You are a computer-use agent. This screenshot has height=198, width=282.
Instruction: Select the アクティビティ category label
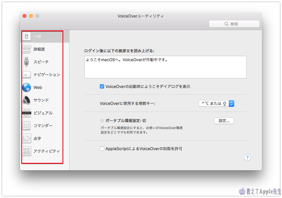(46, 151)
